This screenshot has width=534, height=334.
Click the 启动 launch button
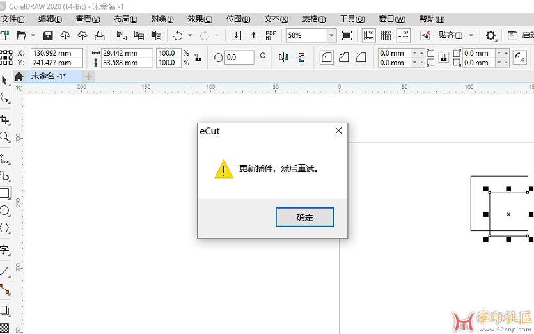click(521, 35)
